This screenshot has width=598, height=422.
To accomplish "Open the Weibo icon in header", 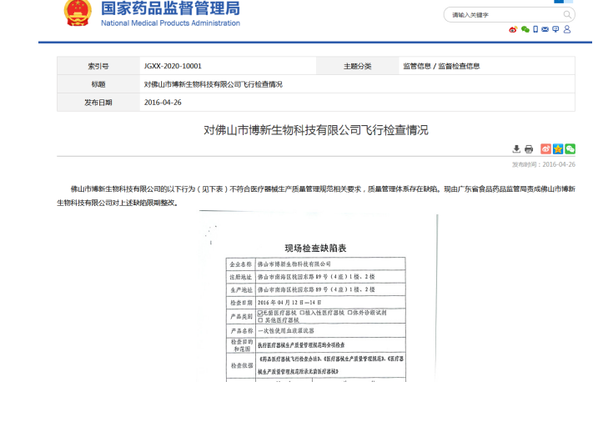I will pos(513,29).
